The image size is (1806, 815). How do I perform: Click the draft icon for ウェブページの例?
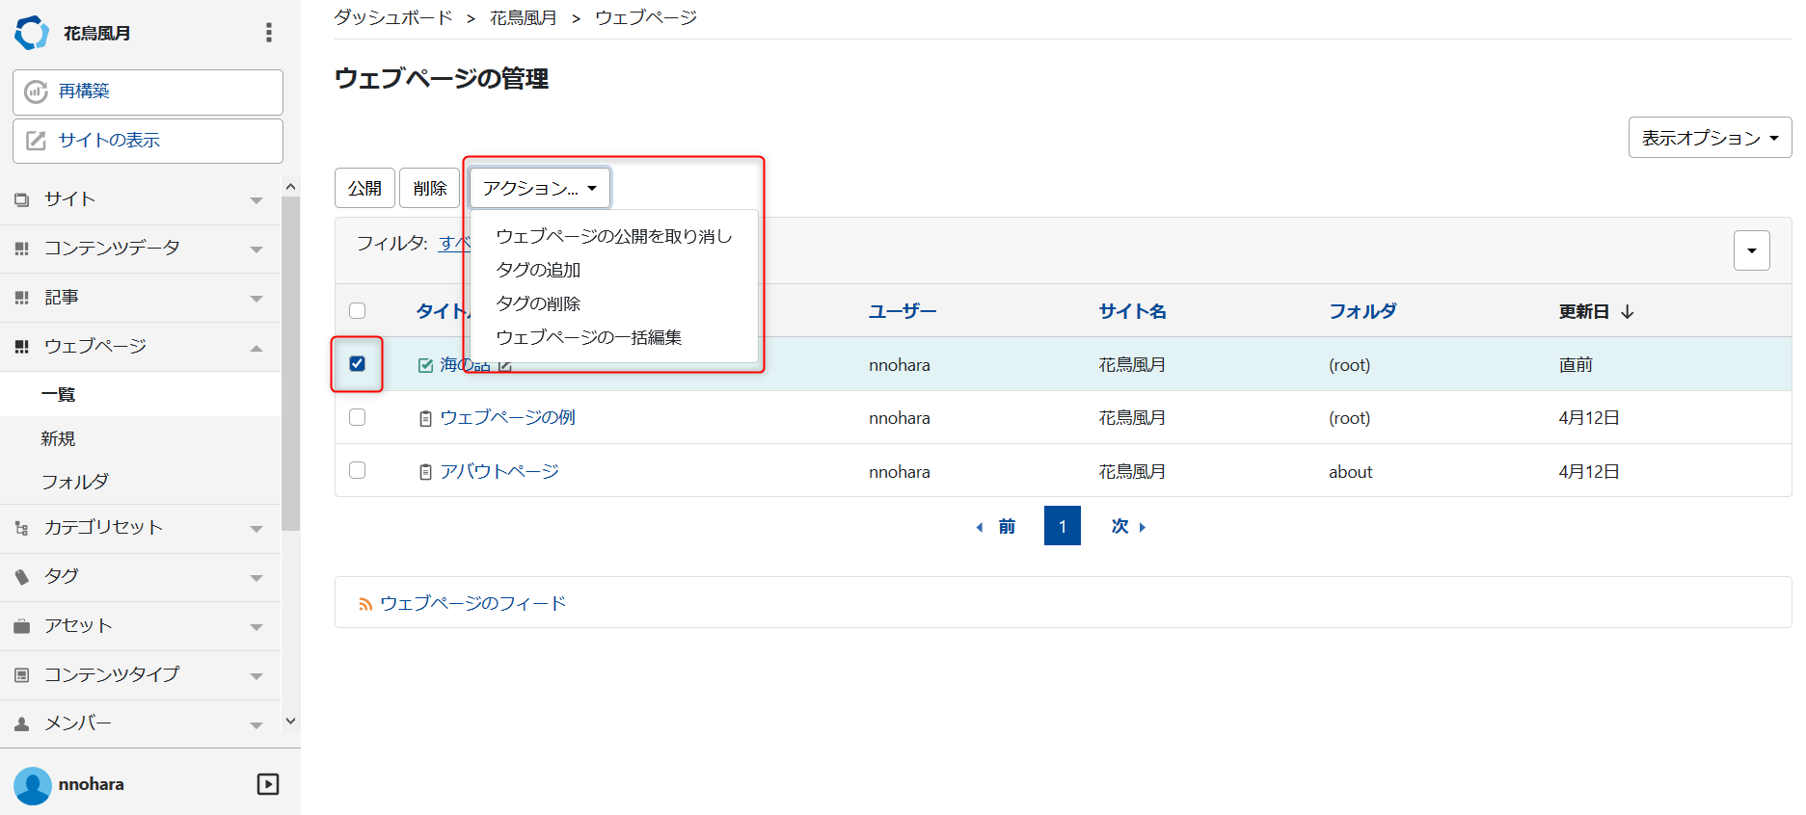click(425, 418)
